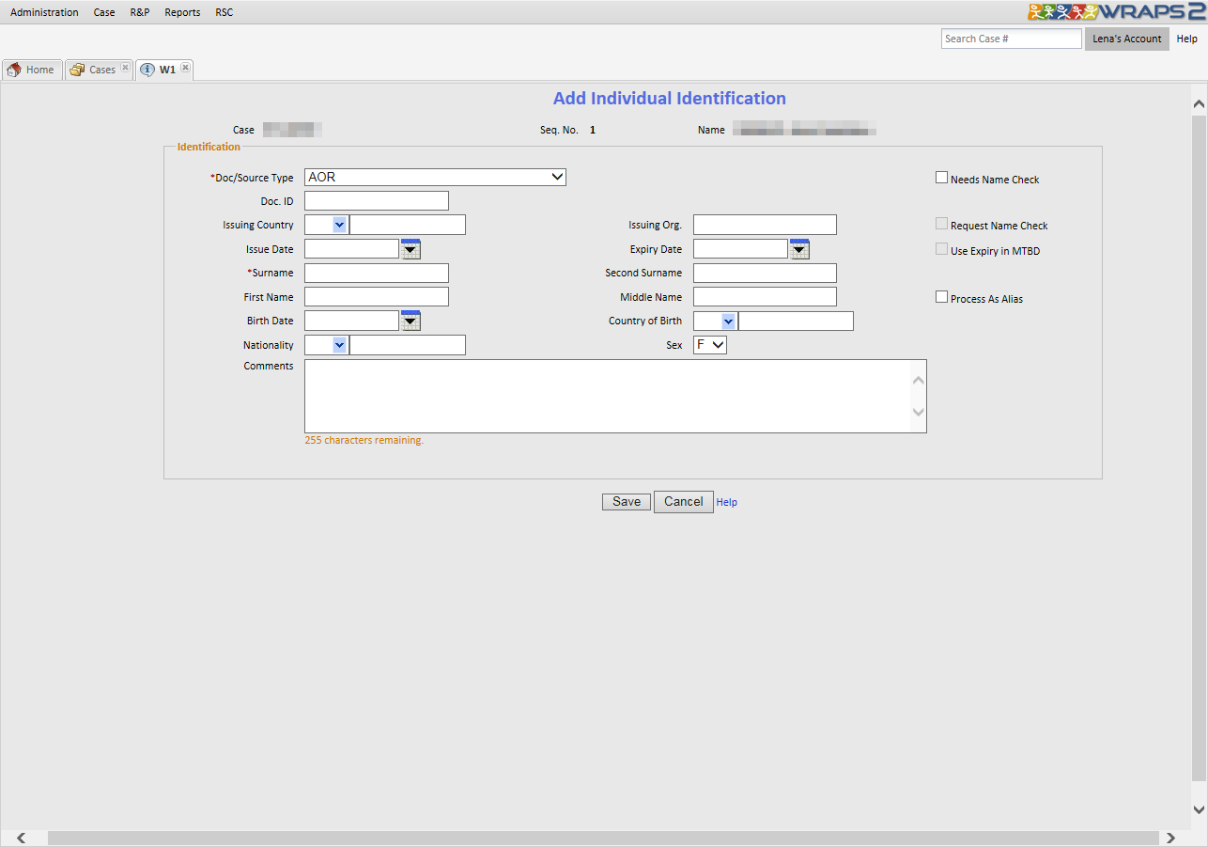This screenshot has width=1208, height=847.
Task: Click the page vertical scrollbar down arrow
Action: click(x=1199, y=809)
